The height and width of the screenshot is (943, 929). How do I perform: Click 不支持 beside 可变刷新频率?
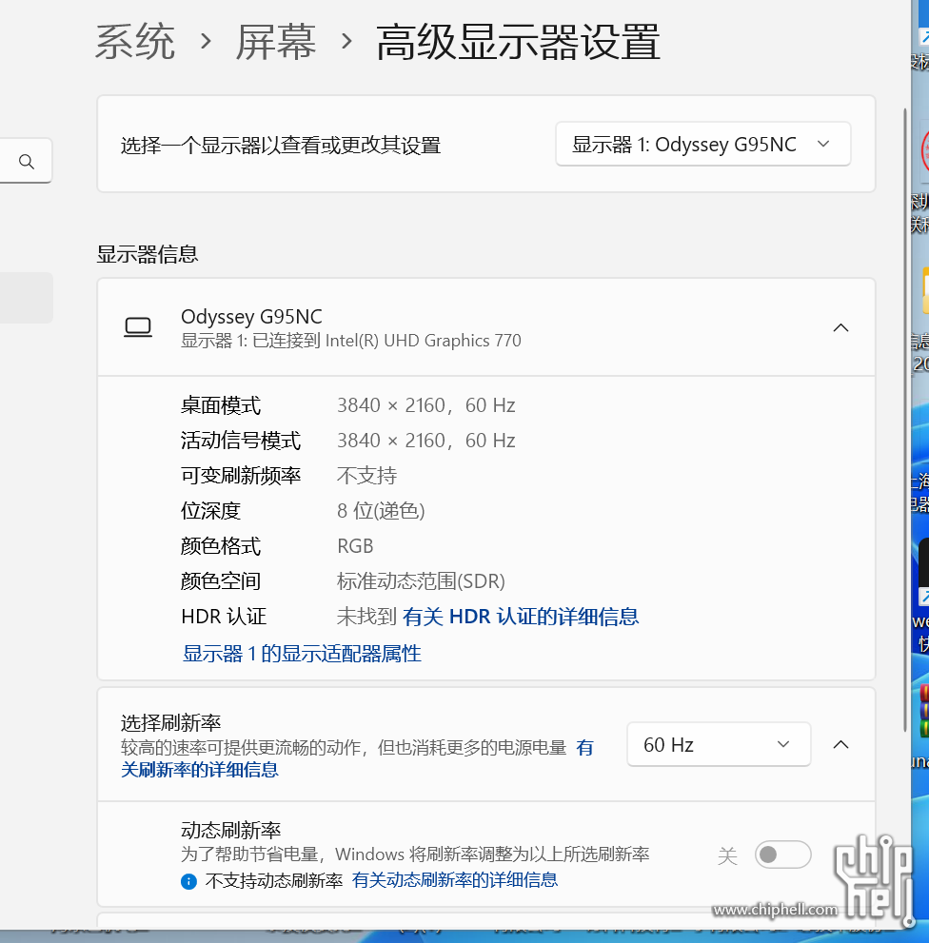pyautogui.click(x=367, y=476)
